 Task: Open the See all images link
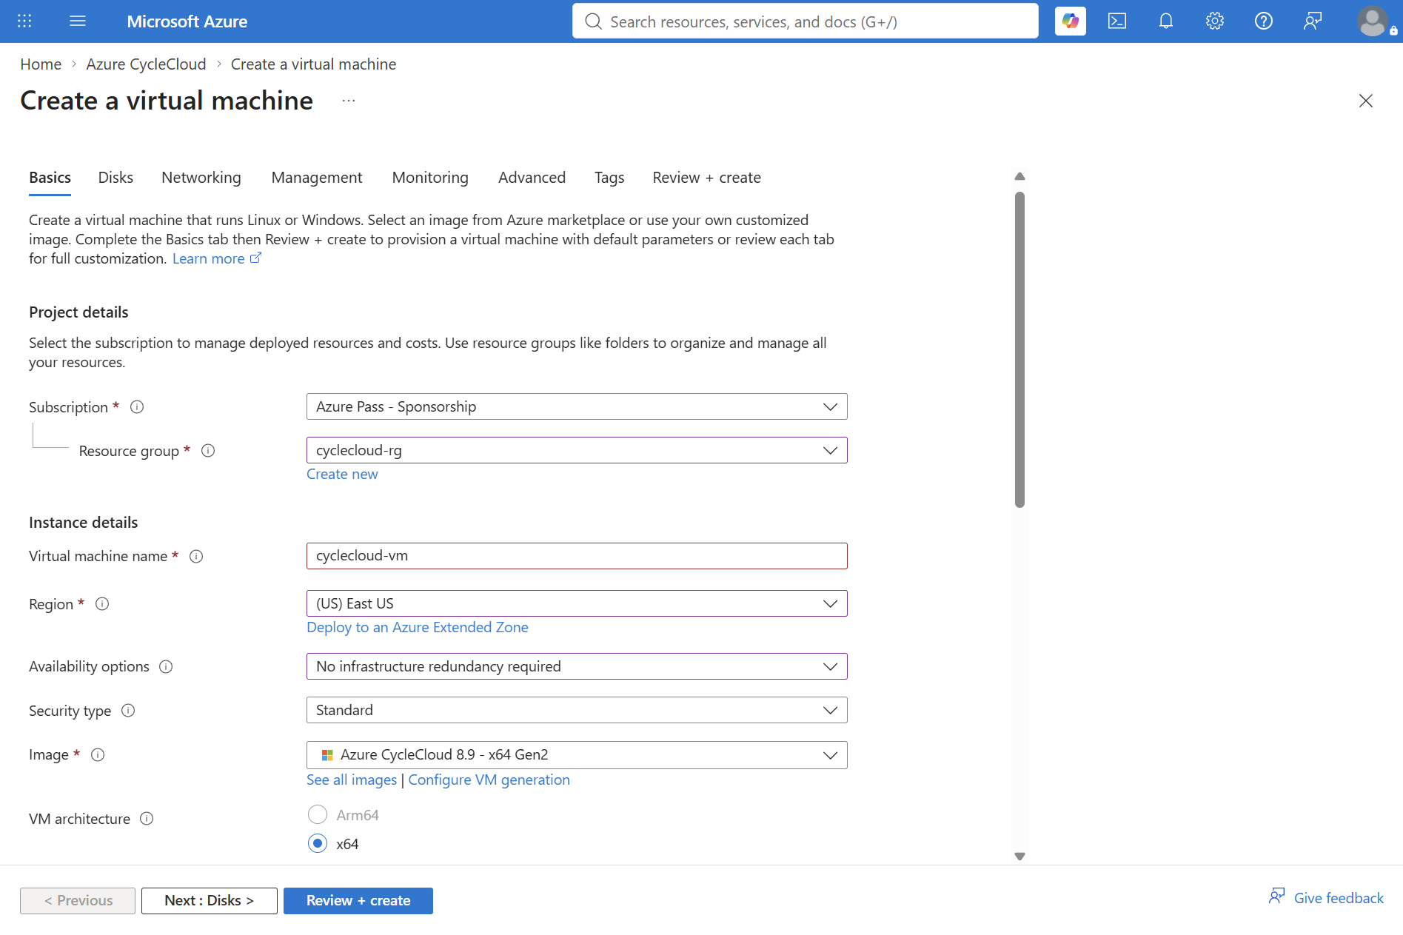click(x=352, y=780)
